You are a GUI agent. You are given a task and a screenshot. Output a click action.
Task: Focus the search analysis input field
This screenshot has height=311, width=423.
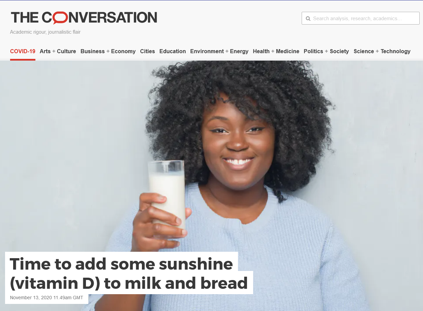pyautogui.click(x=361, y=19)
